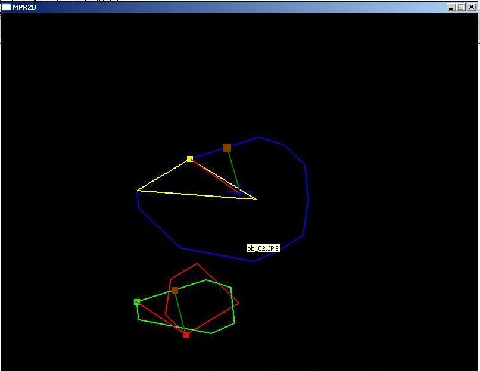
Task: Maximize the MPR2D window
Action: click(461, 7)
